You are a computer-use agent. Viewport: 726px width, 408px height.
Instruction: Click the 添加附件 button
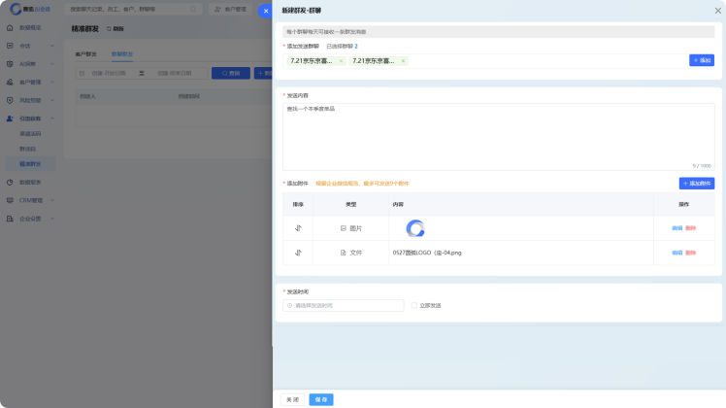click(x=696, y=183)
